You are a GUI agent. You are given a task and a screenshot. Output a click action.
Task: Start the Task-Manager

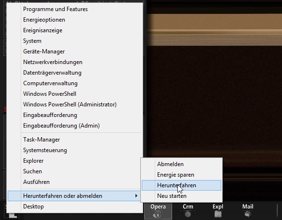75,140
